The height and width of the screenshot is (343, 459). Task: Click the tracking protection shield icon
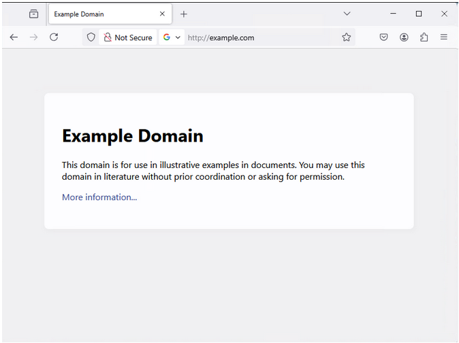91,37
